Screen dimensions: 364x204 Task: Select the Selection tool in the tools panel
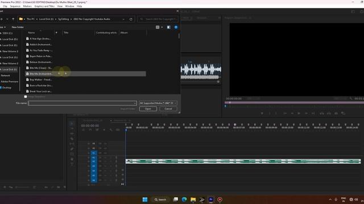72,124
